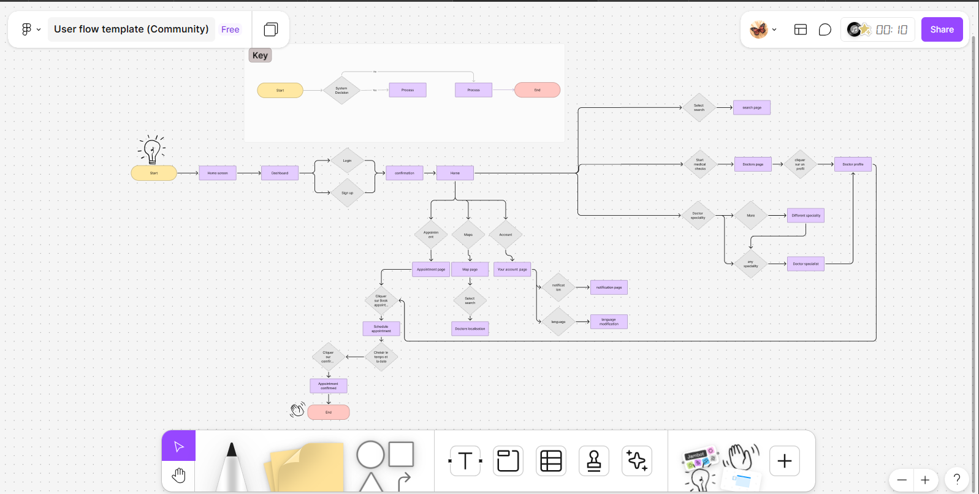Click the timer showing 00:10
Viewport: 979px width, 494px height.
click(891, 29)
